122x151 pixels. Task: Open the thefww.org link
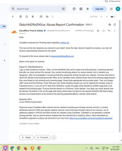65,43
